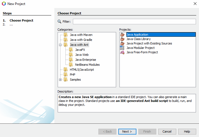The width and height of the screenshot is (199, 137).
Task: Click the Java Application coffee cup icon
Action: pos(122,35)
